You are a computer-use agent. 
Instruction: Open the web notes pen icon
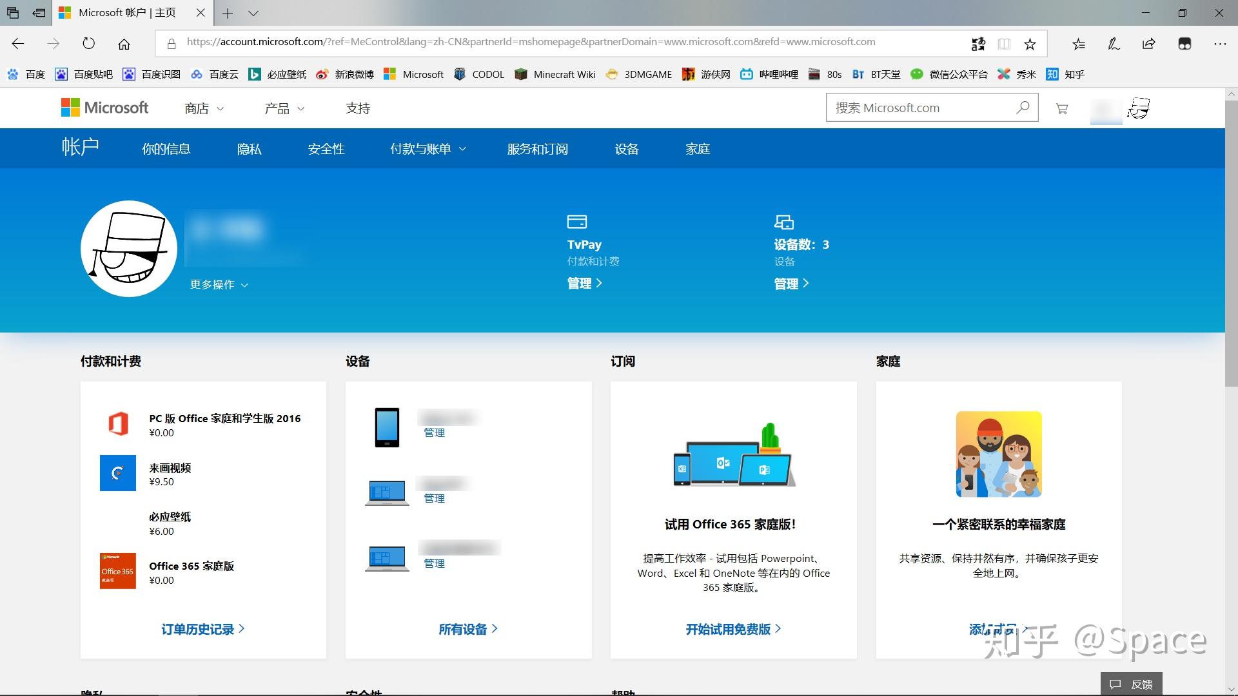click(x=1114, y=44)
